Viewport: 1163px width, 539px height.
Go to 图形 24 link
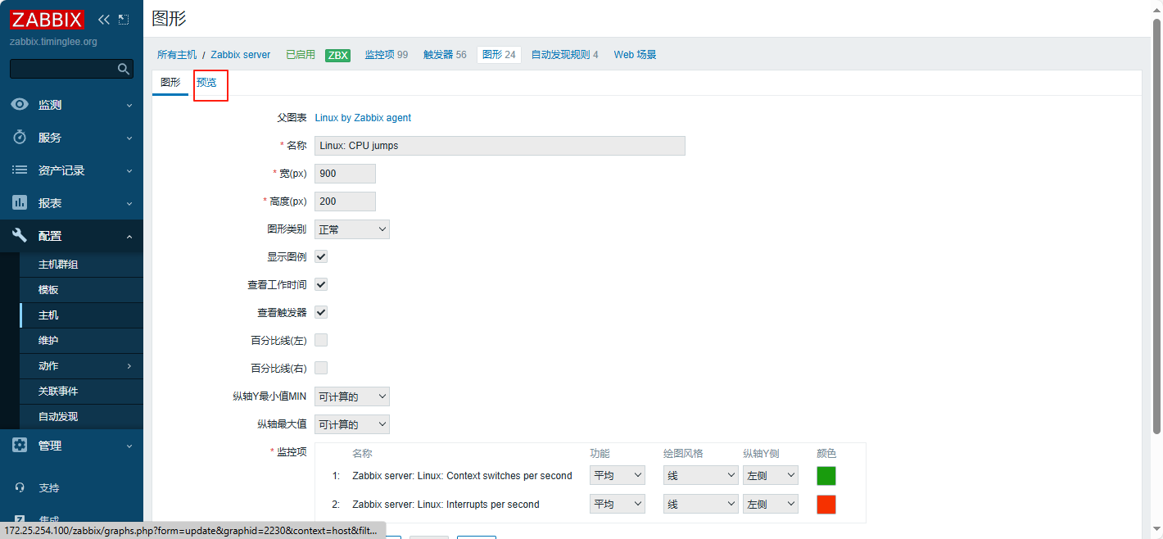499,55
